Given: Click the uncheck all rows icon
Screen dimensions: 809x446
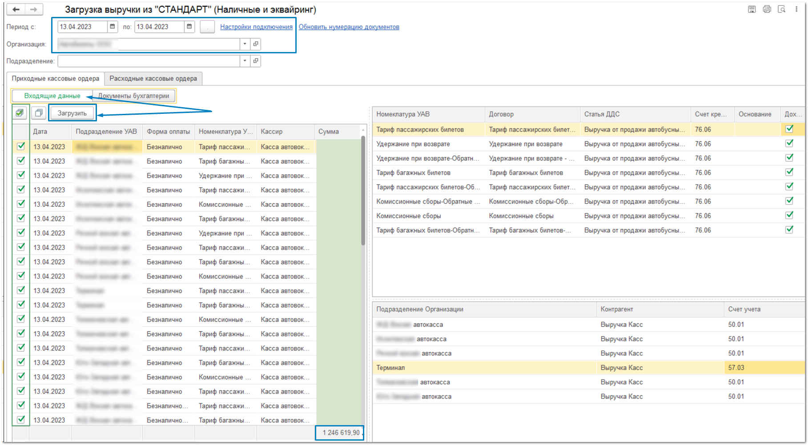Looking at the screenshot, I should 39,113.
